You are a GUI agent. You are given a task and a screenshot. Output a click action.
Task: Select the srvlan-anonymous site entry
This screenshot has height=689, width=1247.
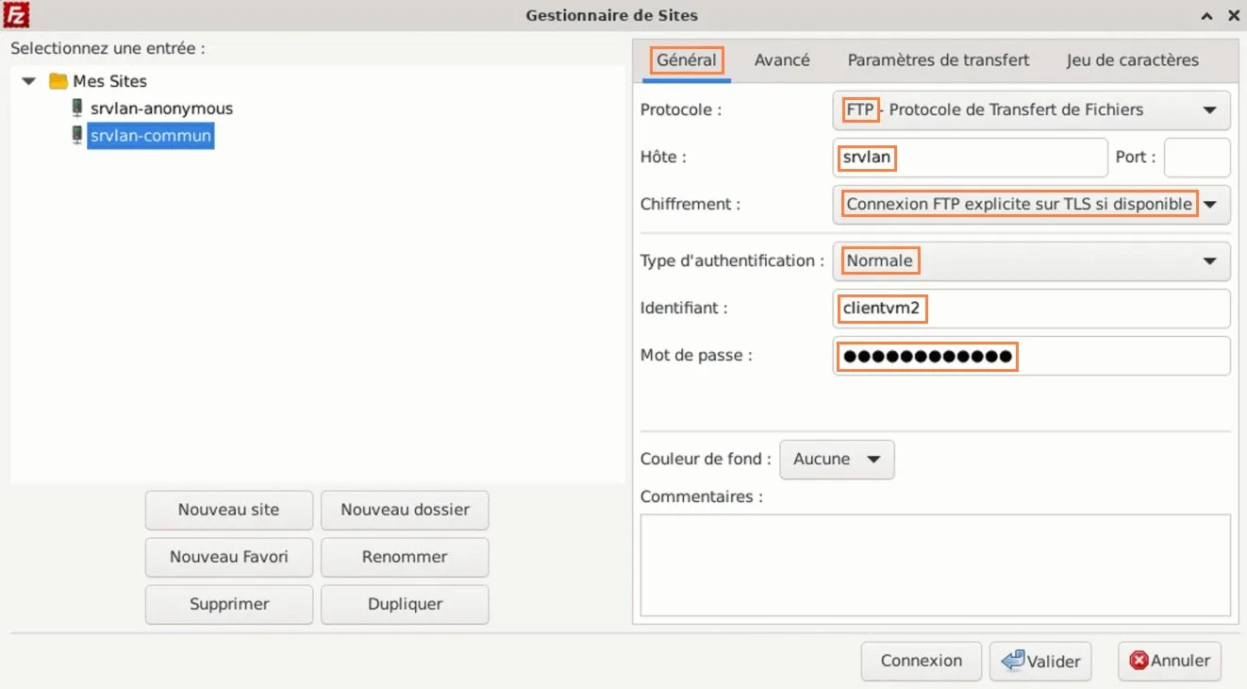(x=161, y=109)
